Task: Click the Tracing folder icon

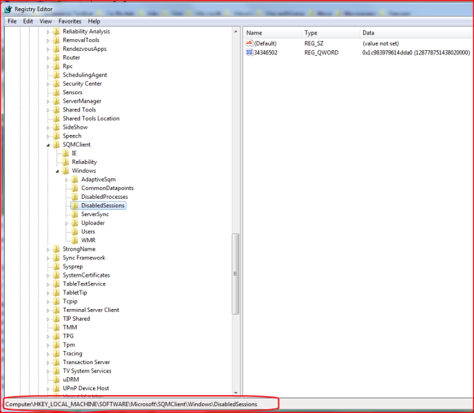Action: point(56,354)
